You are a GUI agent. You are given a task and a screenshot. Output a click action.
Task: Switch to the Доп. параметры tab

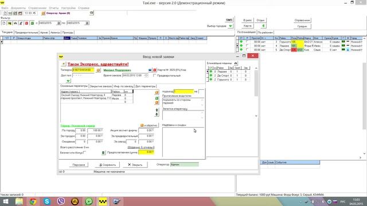(x=145, y=86)
